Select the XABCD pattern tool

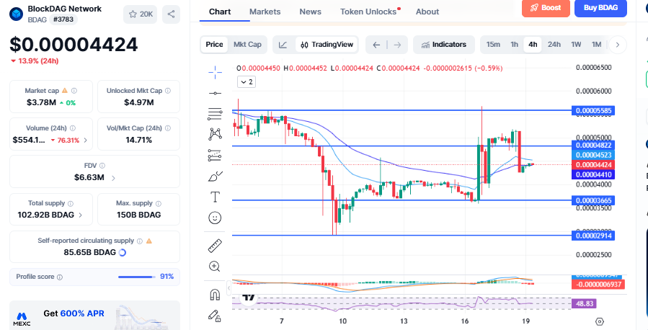[x=215, y=134]
